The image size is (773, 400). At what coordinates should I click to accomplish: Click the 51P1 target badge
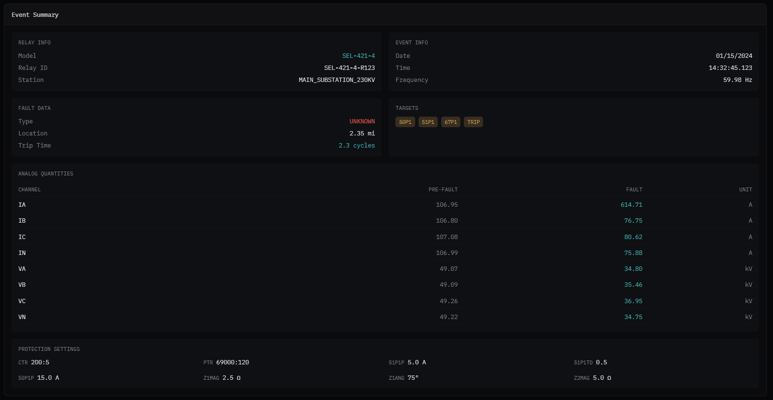pyautogui.click(x=428, y=122)
